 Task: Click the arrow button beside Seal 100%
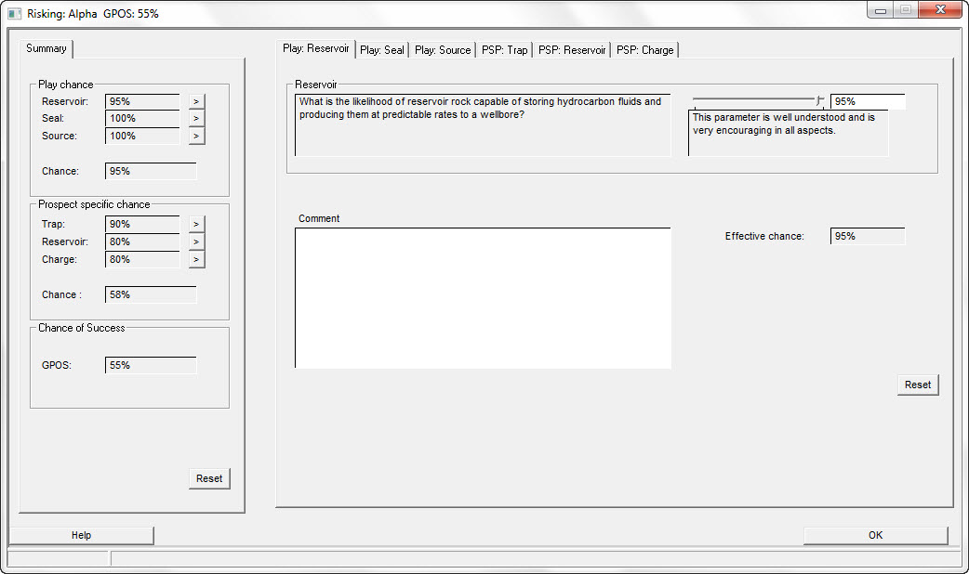[x=196, y=119]
